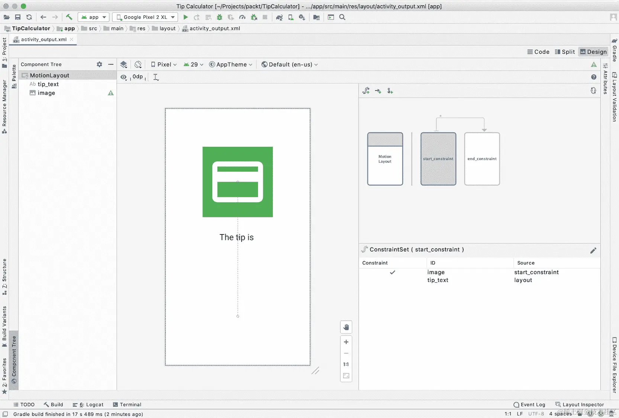The image size is (619, 418).
Task: Open the Google Pixel 2 XL device dropdown
Action: (145, 17)
